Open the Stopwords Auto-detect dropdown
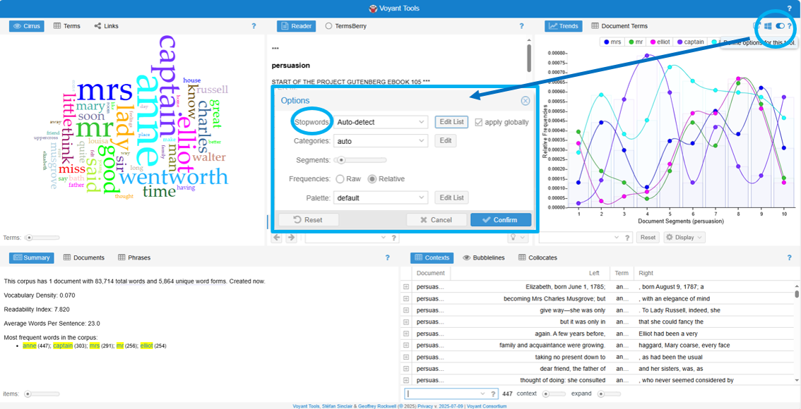The width and height of the screenshot is (801, 409). point(381,121)
